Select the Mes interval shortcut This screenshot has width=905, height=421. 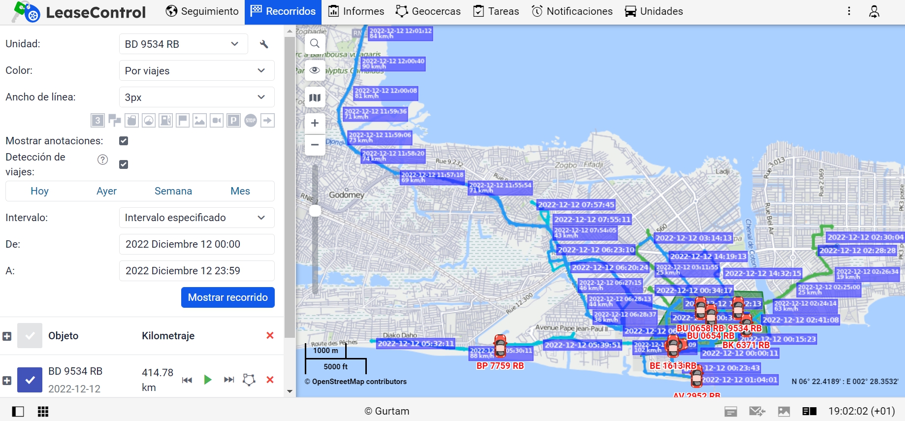tap(240, 191)
